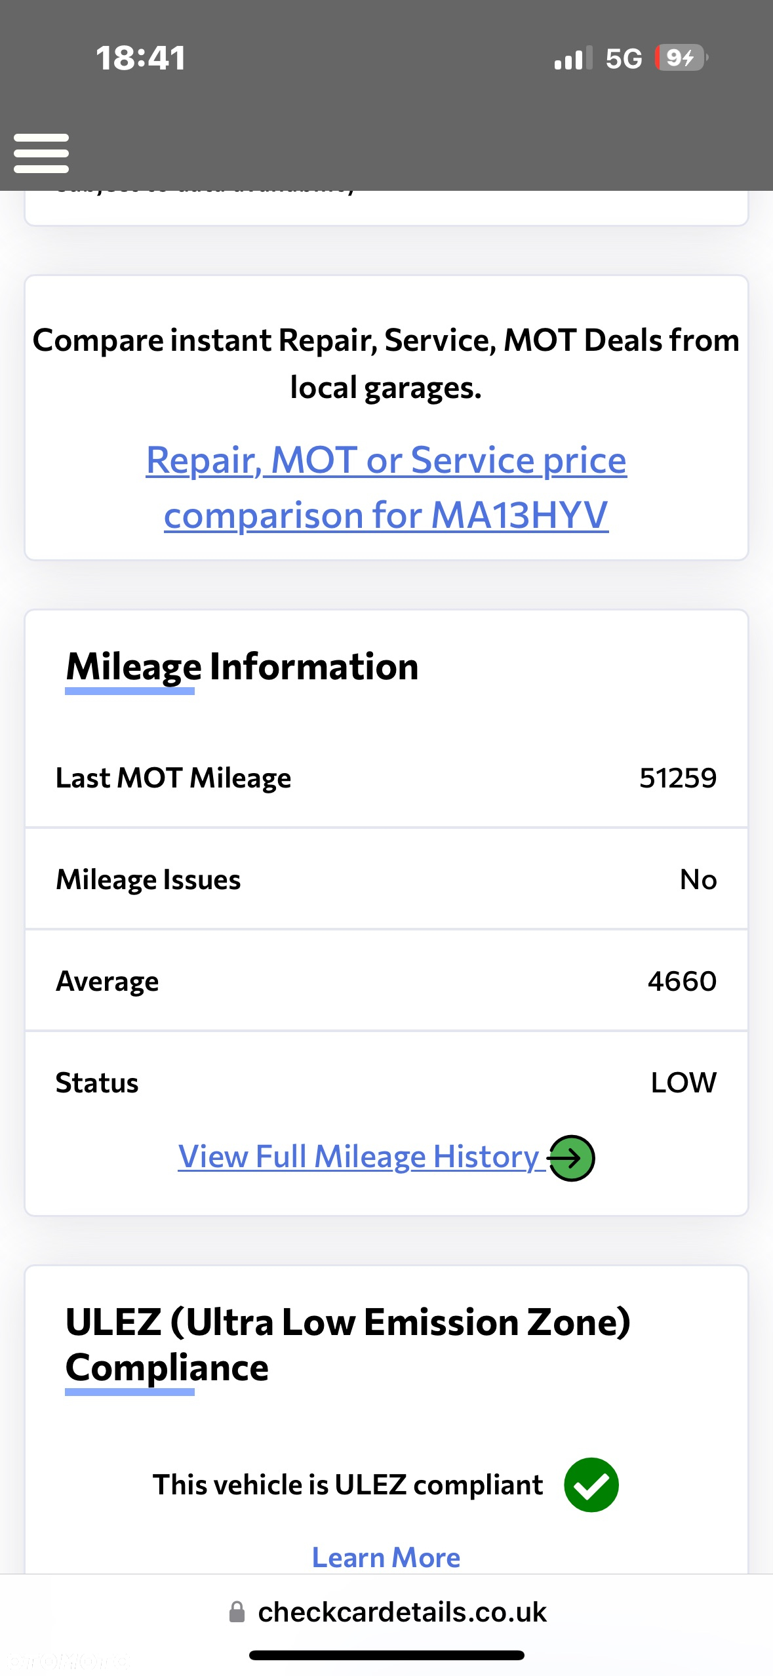Tap the checkcardetails.co.uk address bar
The image size is (773, 1676).
tap(387, 1612)
